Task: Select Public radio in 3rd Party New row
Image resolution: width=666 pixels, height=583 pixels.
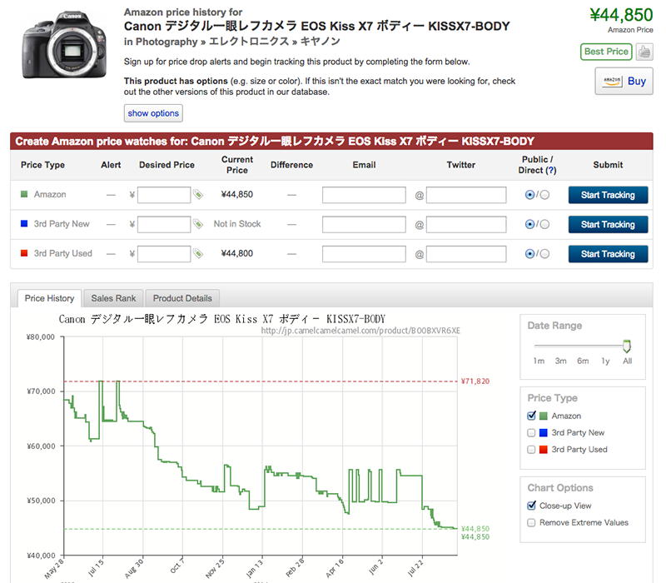Action: pos(529,224)
